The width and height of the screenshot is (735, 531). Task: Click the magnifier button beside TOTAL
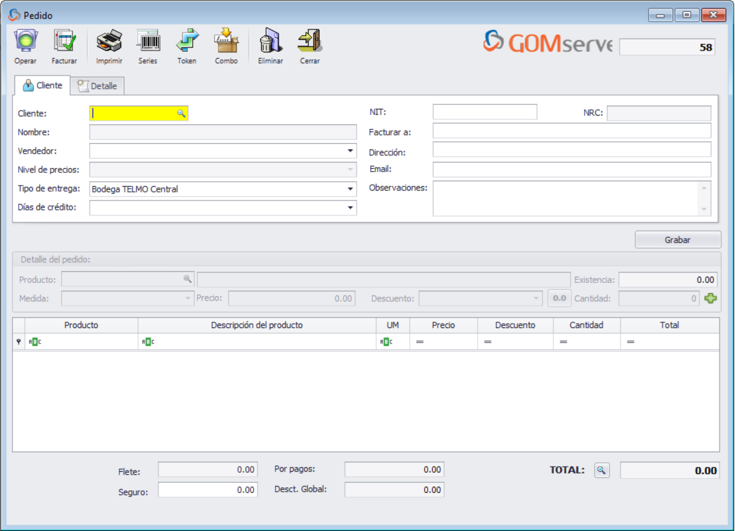click(601, 470)
